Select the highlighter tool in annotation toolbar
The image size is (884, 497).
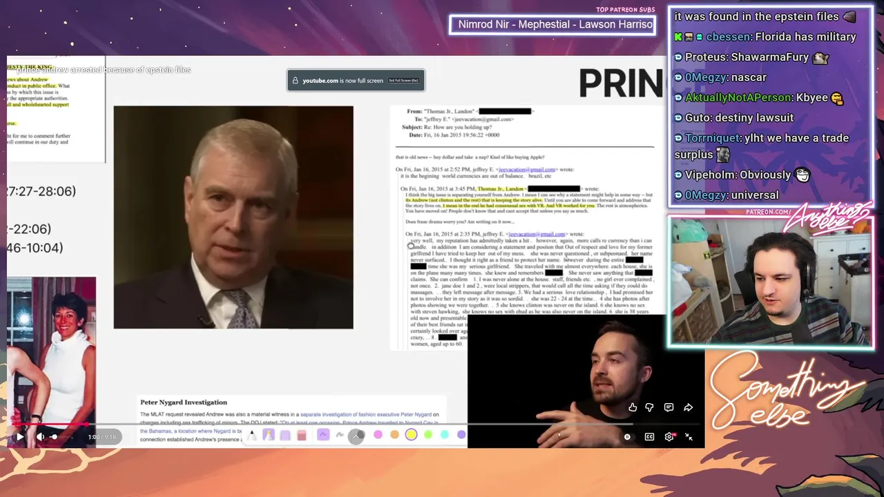click(x=269, y=434)
